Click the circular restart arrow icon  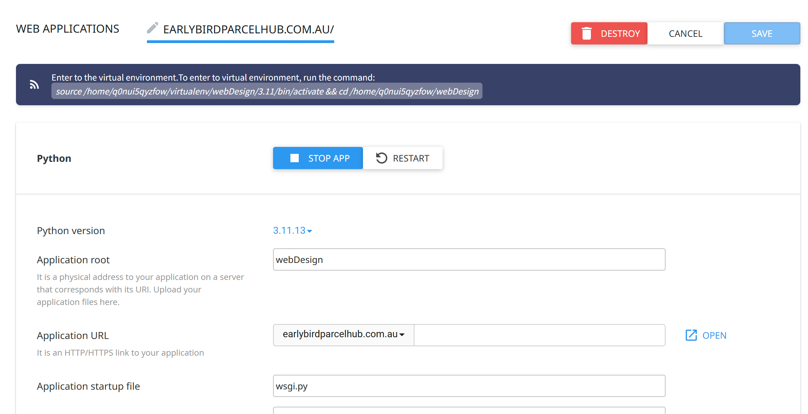tap(381, 158)
